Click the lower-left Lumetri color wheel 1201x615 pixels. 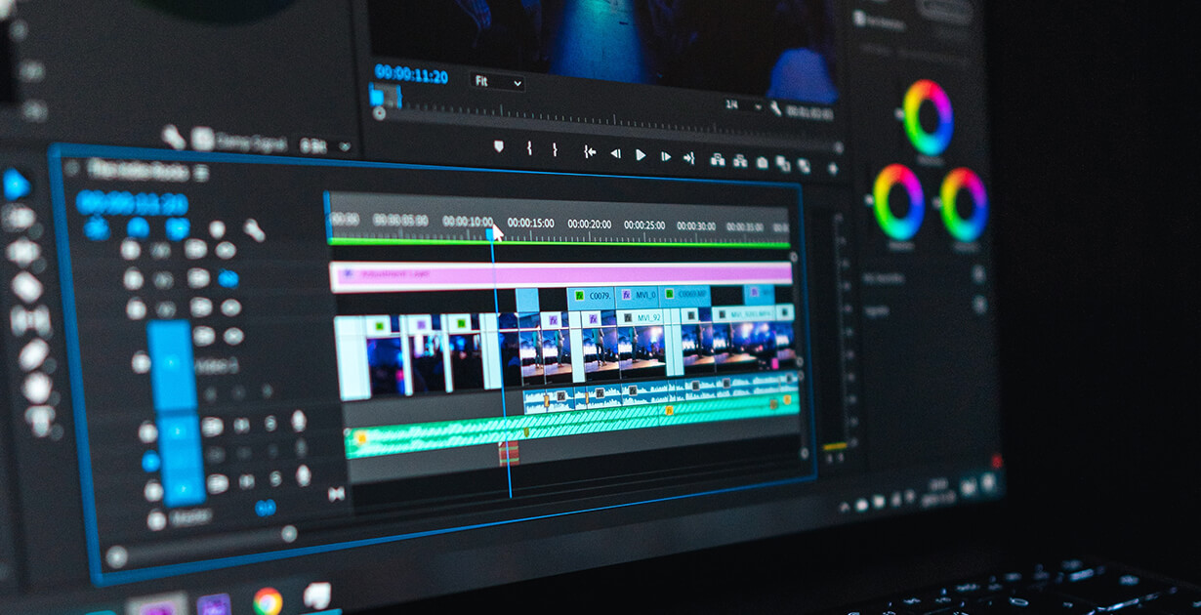(x=897, y=202)
